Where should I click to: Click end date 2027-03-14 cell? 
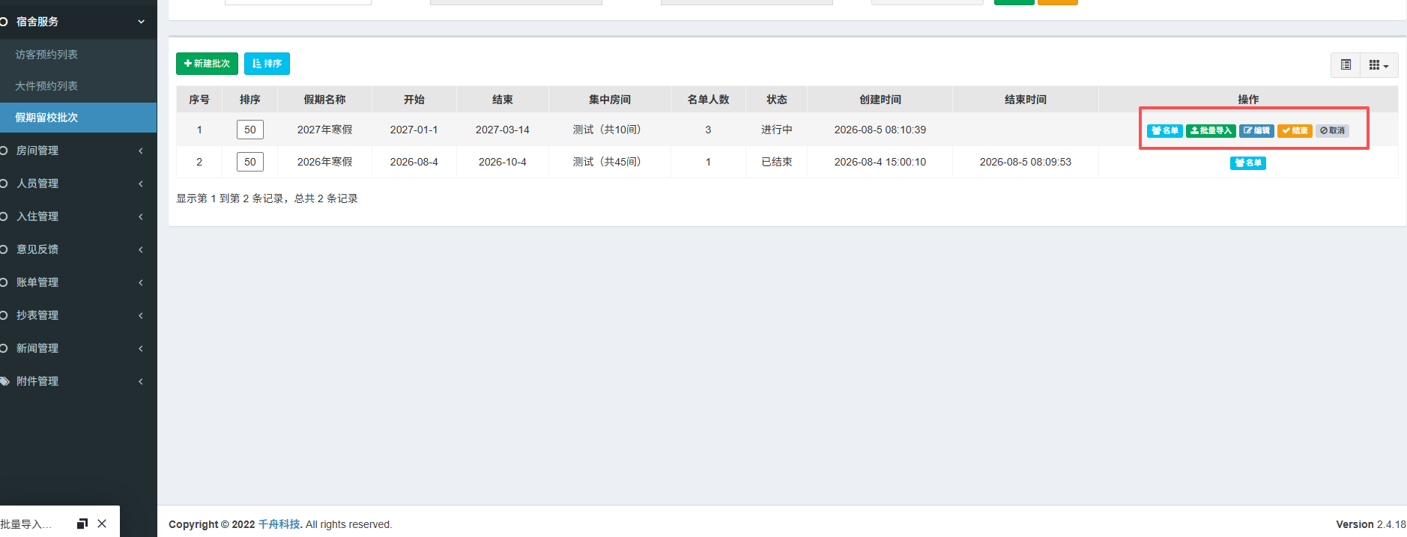point(503,130)
